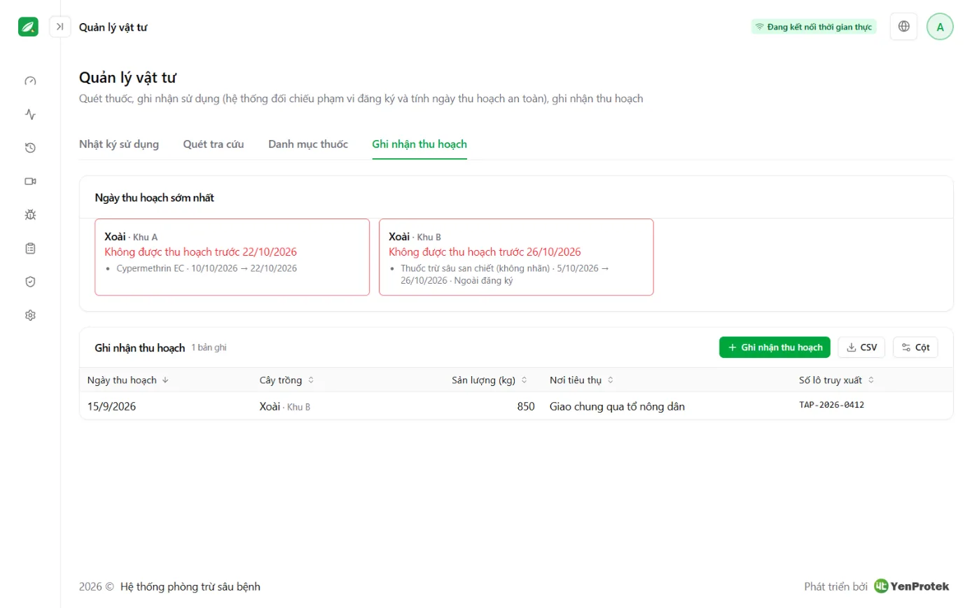Sort by Nơi tiêu thụ column
Viewport: 972px width, 608px height.
coord(582,380)
